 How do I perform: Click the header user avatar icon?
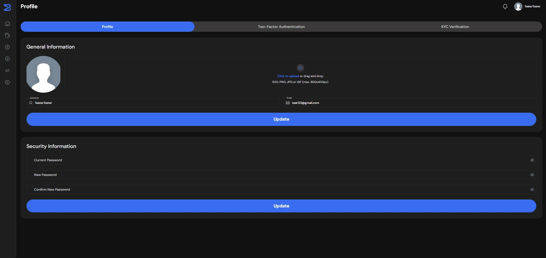(518, 6)
